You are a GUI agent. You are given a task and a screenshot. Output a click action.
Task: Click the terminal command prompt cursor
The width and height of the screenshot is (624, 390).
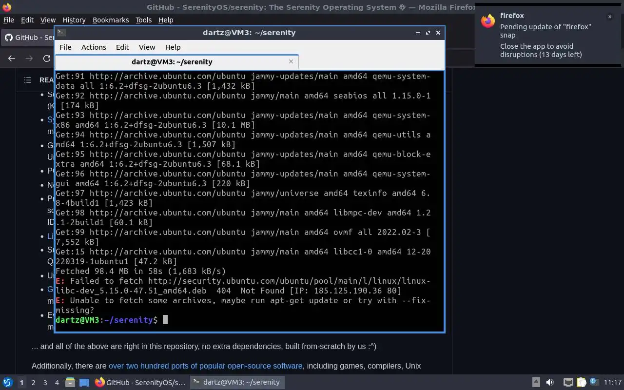(x=165, y=320)
